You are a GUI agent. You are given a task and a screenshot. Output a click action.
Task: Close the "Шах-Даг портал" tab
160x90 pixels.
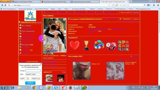pyautogui.click(x=127, y=2)
